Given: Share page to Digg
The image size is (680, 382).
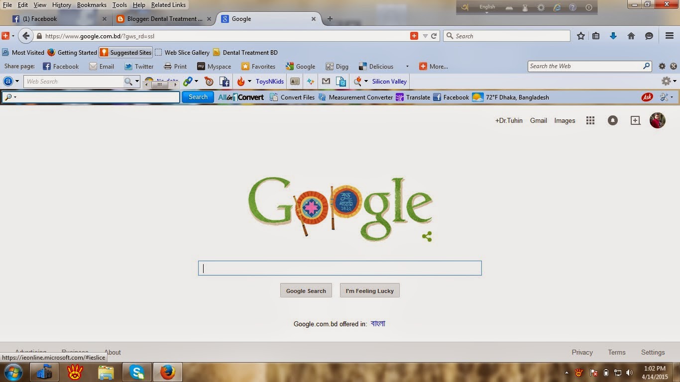Looking at the screenshot, I should click(x=337, y=66).
